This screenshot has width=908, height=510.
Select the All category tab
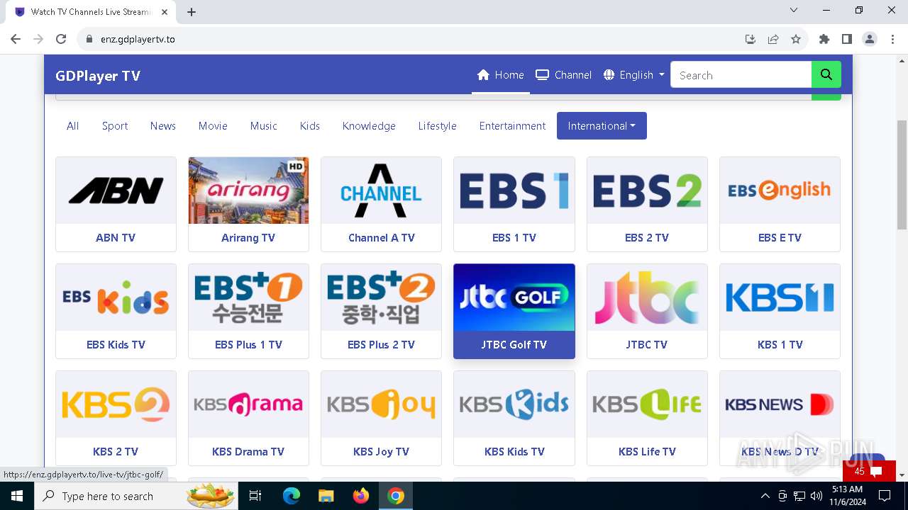point(72,125)
